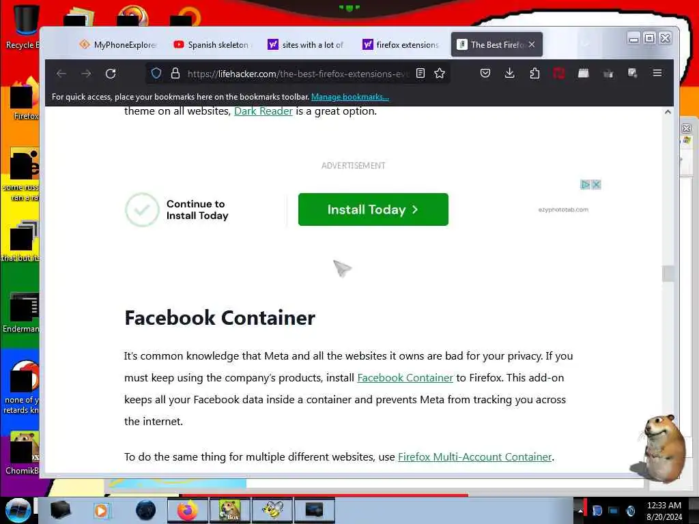Go forward one page
This screenshot has height=524, width=699.
point(86,74)
